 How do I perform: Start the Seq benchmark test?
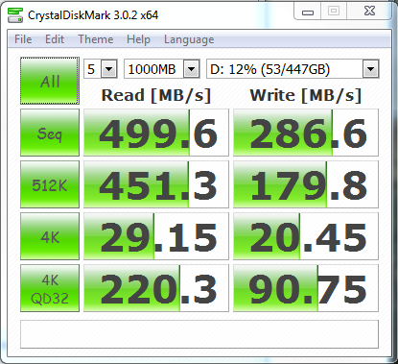click(x=50, y=133)
